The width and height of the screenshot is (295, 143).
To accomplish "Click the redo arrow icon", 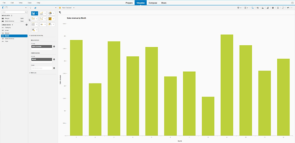I will tap(291, 8).
